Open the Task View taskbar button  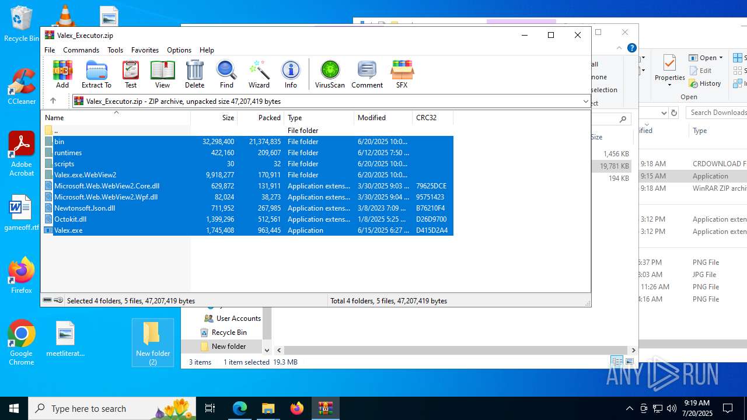coord(211,408)
